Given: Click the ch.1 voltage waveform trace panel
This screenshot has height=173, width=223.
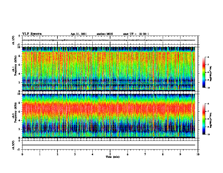Looking at the screenshot, I should pos(110,40).
